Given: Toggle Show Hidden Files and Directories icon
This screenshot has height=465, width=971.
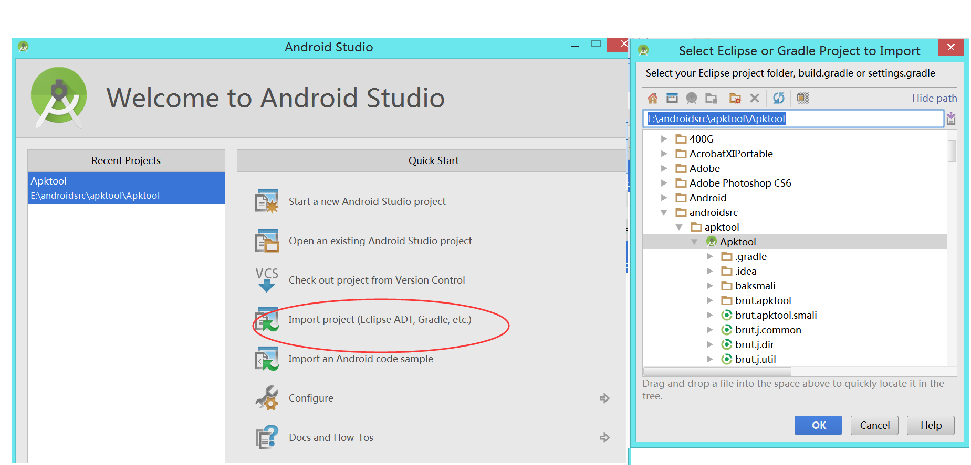Looking at the screenshot, I should click(x=803, y=98).
